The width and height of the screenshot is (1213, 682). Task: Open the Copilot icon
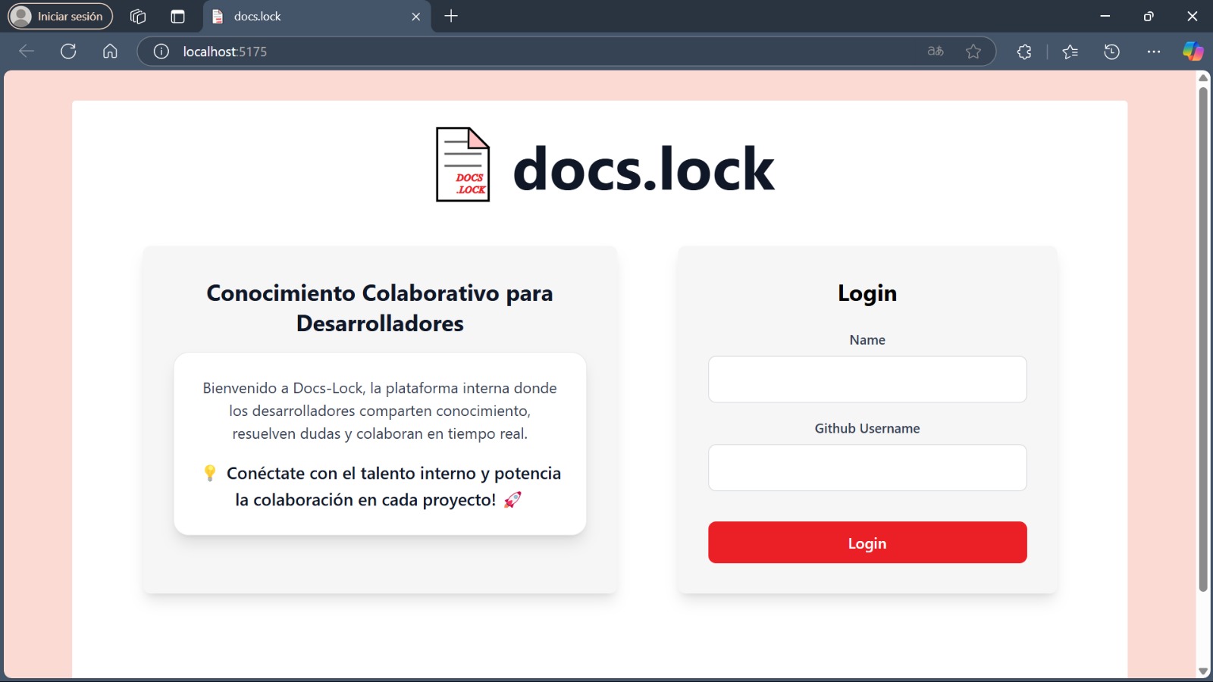click(1193, 52)
